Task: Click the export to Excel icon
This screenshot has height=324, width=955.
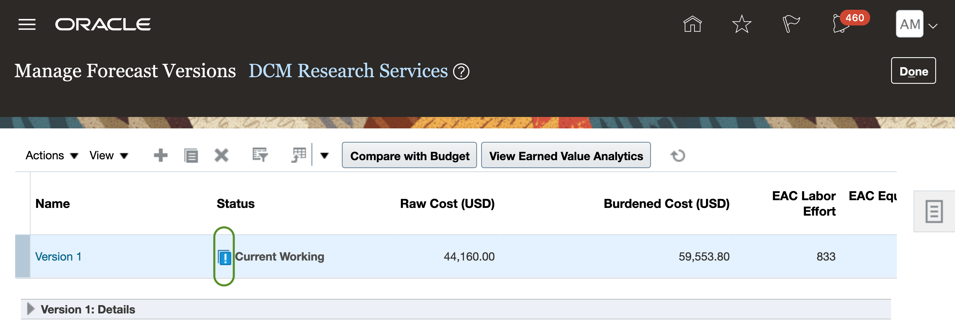Action: click(x=299, y=155)
